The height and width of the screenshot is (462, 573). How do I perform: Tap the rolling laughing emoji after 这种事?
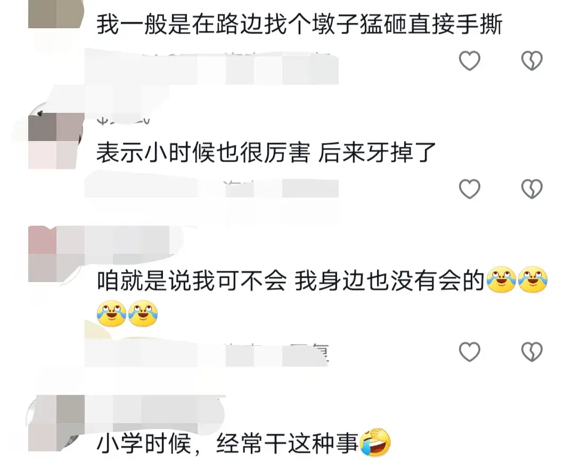click(375, 443)
